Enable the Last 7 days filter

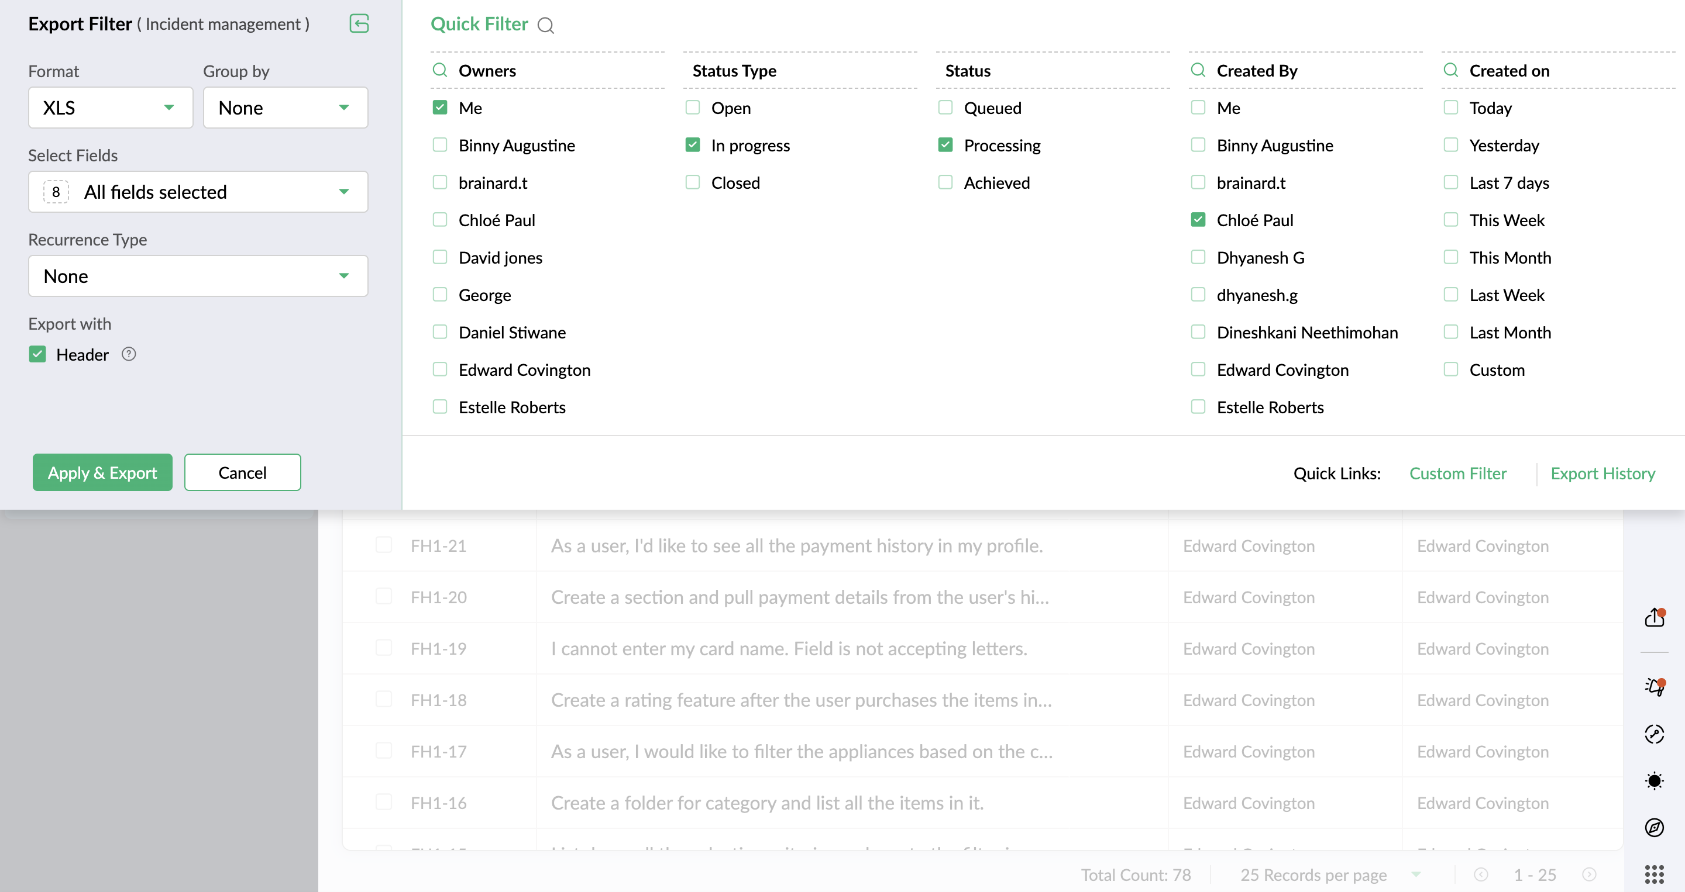[x=1451, y=182]
